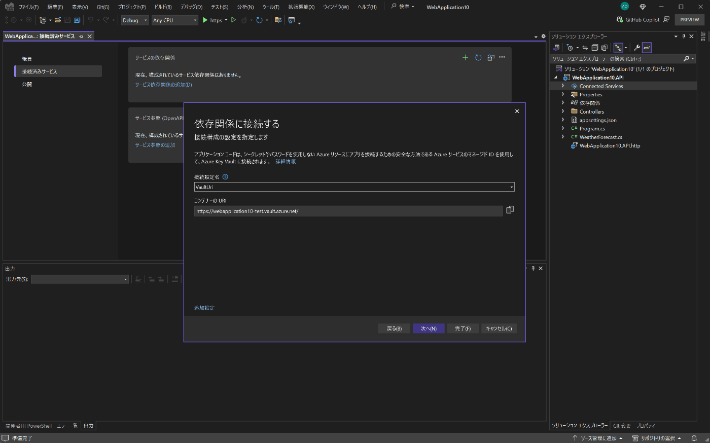Screen dimensions: 710x443
Task: Copy the container URI with the copy icon
Action: tap(510, 210)
